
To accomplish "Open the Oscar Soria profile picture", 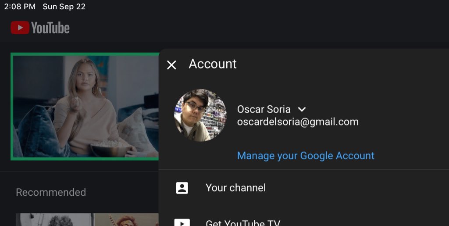I will 200,115.
